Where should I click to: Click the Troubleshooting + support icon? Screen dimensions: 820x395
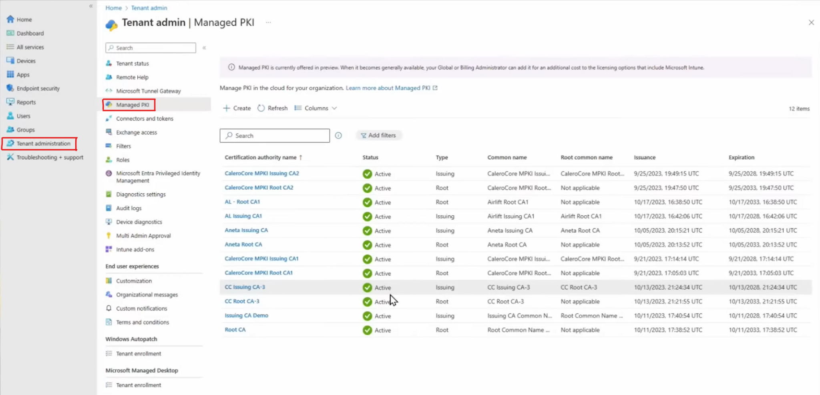pyautogui.click(x=11, y=157)
